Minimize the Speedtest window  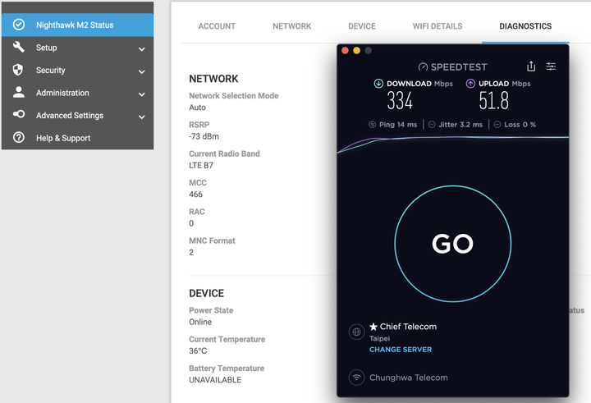[356, 51]
